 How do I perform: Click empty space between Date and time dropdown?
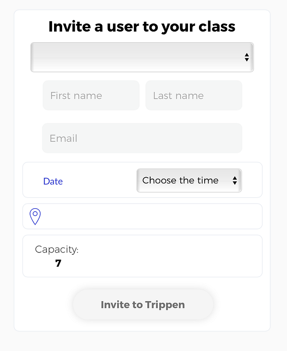[99, 181]
